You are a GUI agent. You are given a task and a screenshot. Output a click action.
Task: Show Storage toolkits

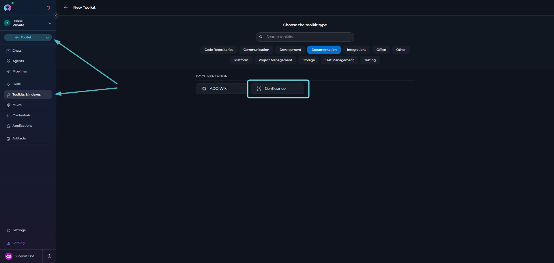309,60
